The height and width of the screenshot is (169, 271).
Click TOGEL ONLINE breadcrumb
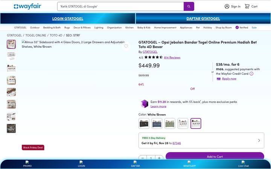tap(36, 35)
